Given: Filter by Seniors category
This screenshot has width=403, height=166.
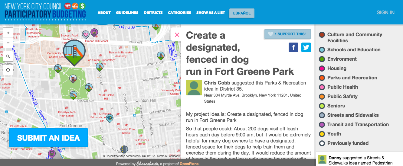Looking at the screenshot, I should 332,106.
